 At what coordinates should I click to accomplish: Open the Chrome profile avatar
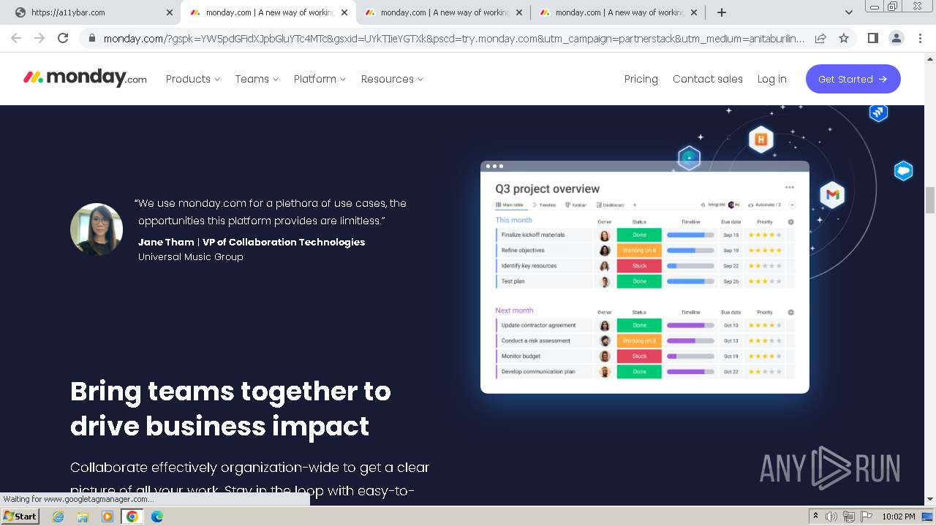(896, 38)
